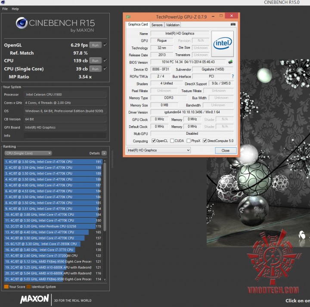Minimize the GPU-Z window
The width and height of the screenshot is (310, 307).
(213, 16)
